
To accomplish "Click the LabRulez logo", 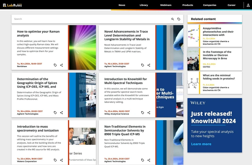I will [12, 5].
